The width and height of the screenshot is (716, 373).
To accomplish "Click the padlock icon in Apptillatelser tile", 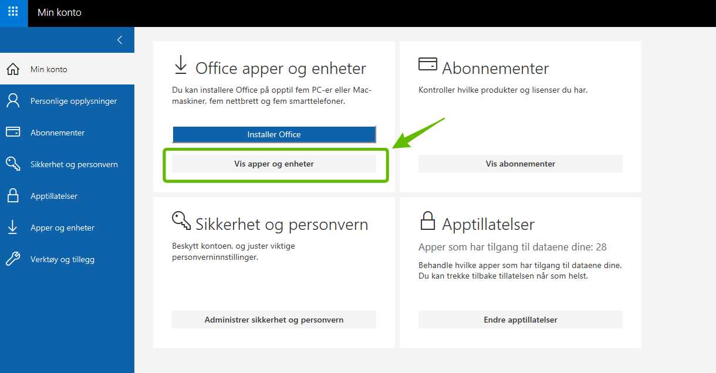I will coord(428,221).
